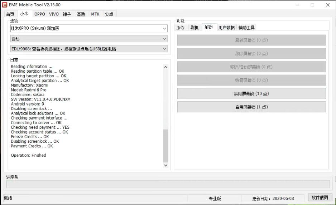The width and height of the screenshot is (336, 205).
Task: Open the 安卓 tab
Action: pos(109,14)
